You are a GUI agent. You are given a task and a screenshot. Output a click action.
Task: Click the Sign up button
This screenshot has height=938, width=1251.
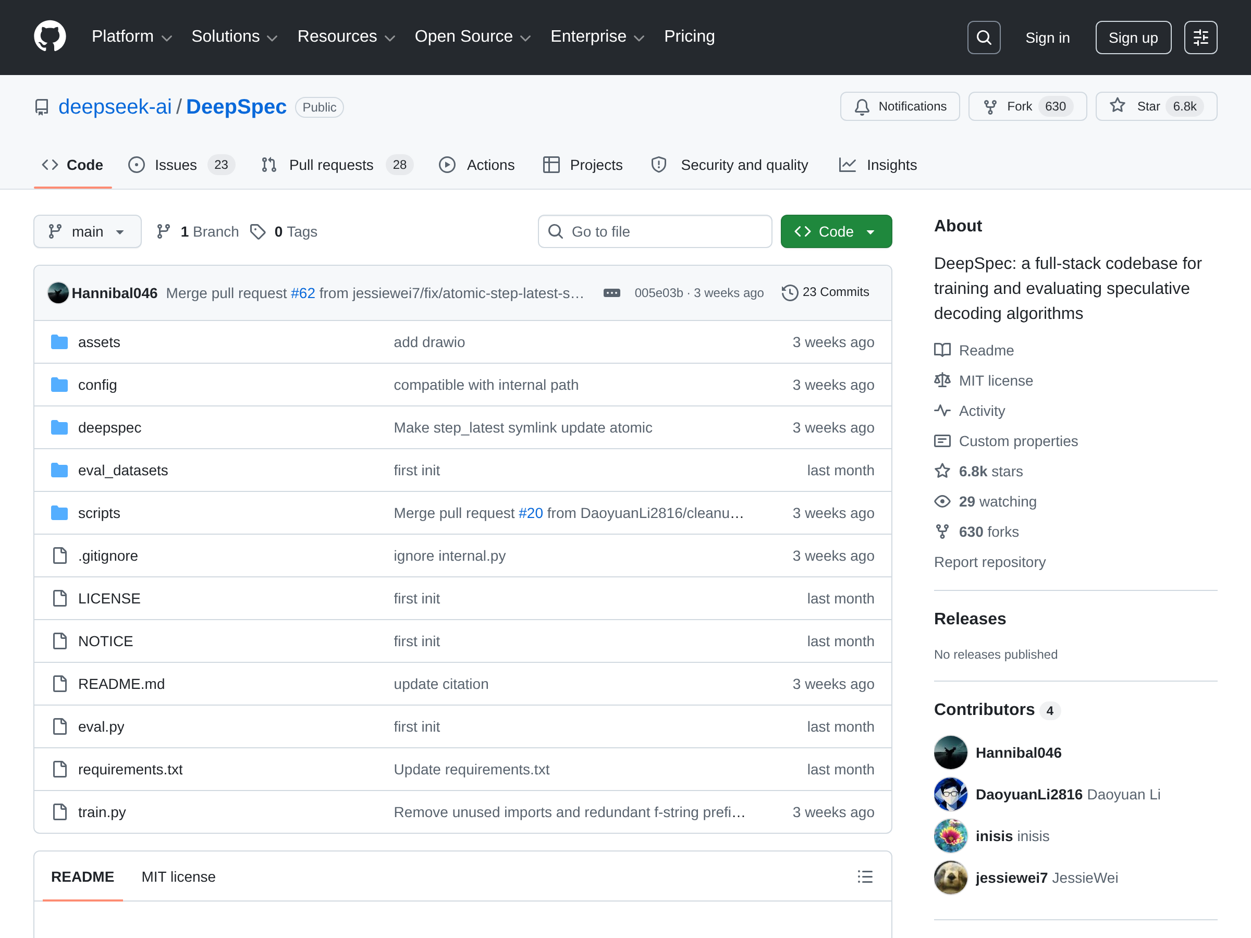(x=1133, y=38)
